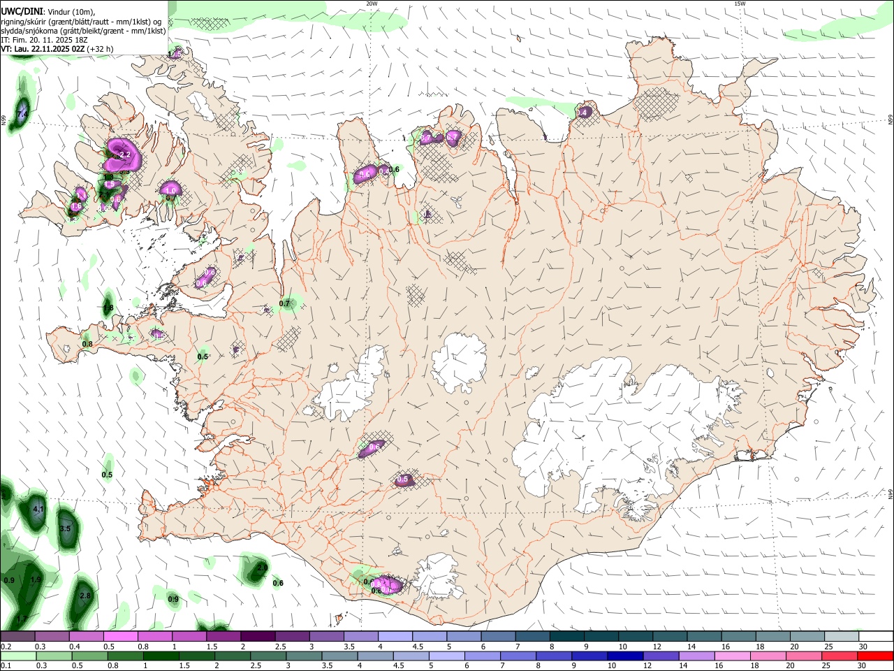Click the 0.2 label in top legend row
This screenshot has width=894, height=671.
point(6,647)
